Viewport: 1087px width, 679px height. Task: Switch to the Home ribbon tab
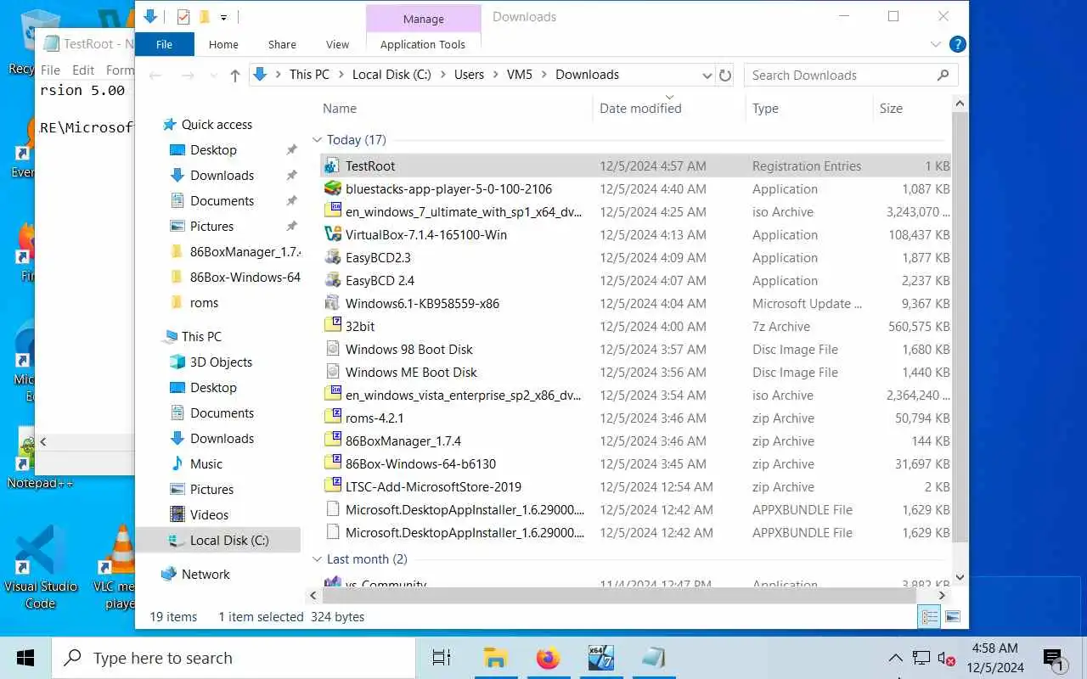(x=223, y=44)
